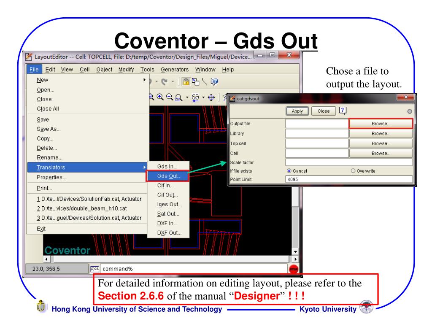Viewport: 432px width, 324px height.
Task: Choose Gds In... in Translators submenu
Action: tap(167, 166)
